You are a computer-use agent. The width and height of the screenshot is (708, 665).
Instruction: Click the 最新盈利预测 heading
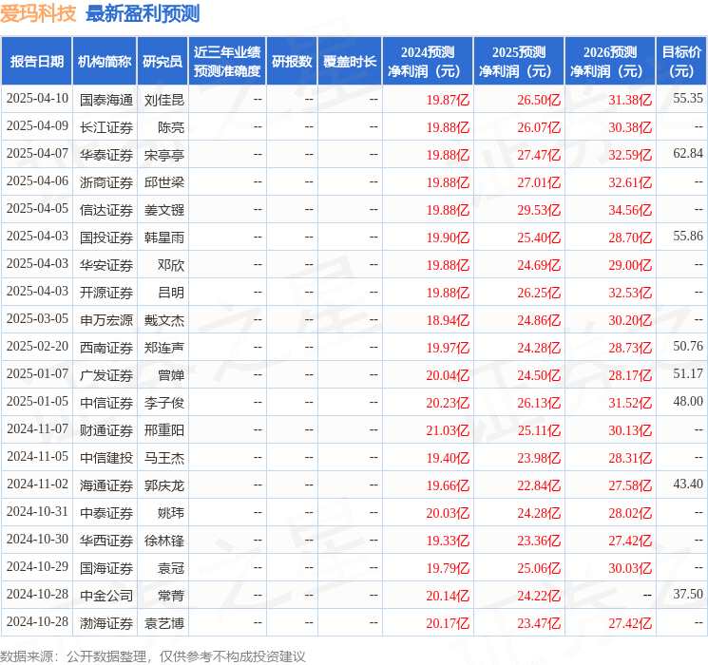[143, 13]
